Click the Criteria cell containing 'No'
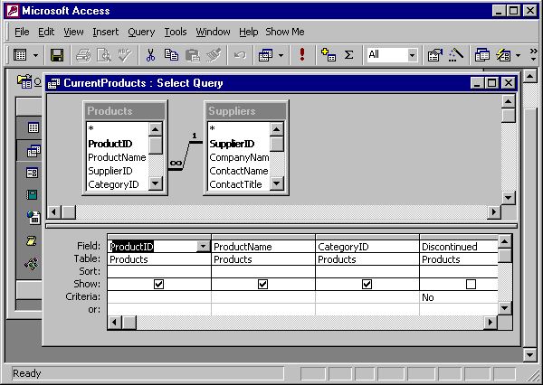 pos(459,296)
